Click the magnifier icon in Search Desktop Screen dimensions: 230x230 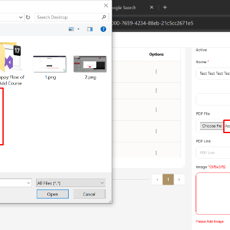point(104,17)
